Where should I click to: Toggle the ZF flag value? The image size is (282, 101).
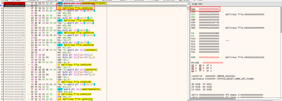[x=196, y=65]
